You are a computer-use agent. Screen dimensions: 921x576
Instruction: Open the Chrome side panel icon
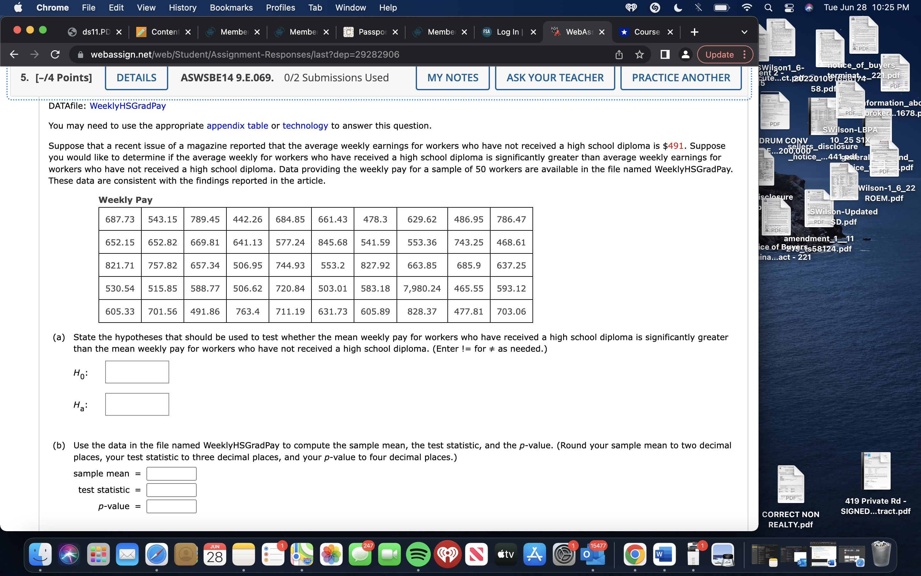click(x=665, y=54)
